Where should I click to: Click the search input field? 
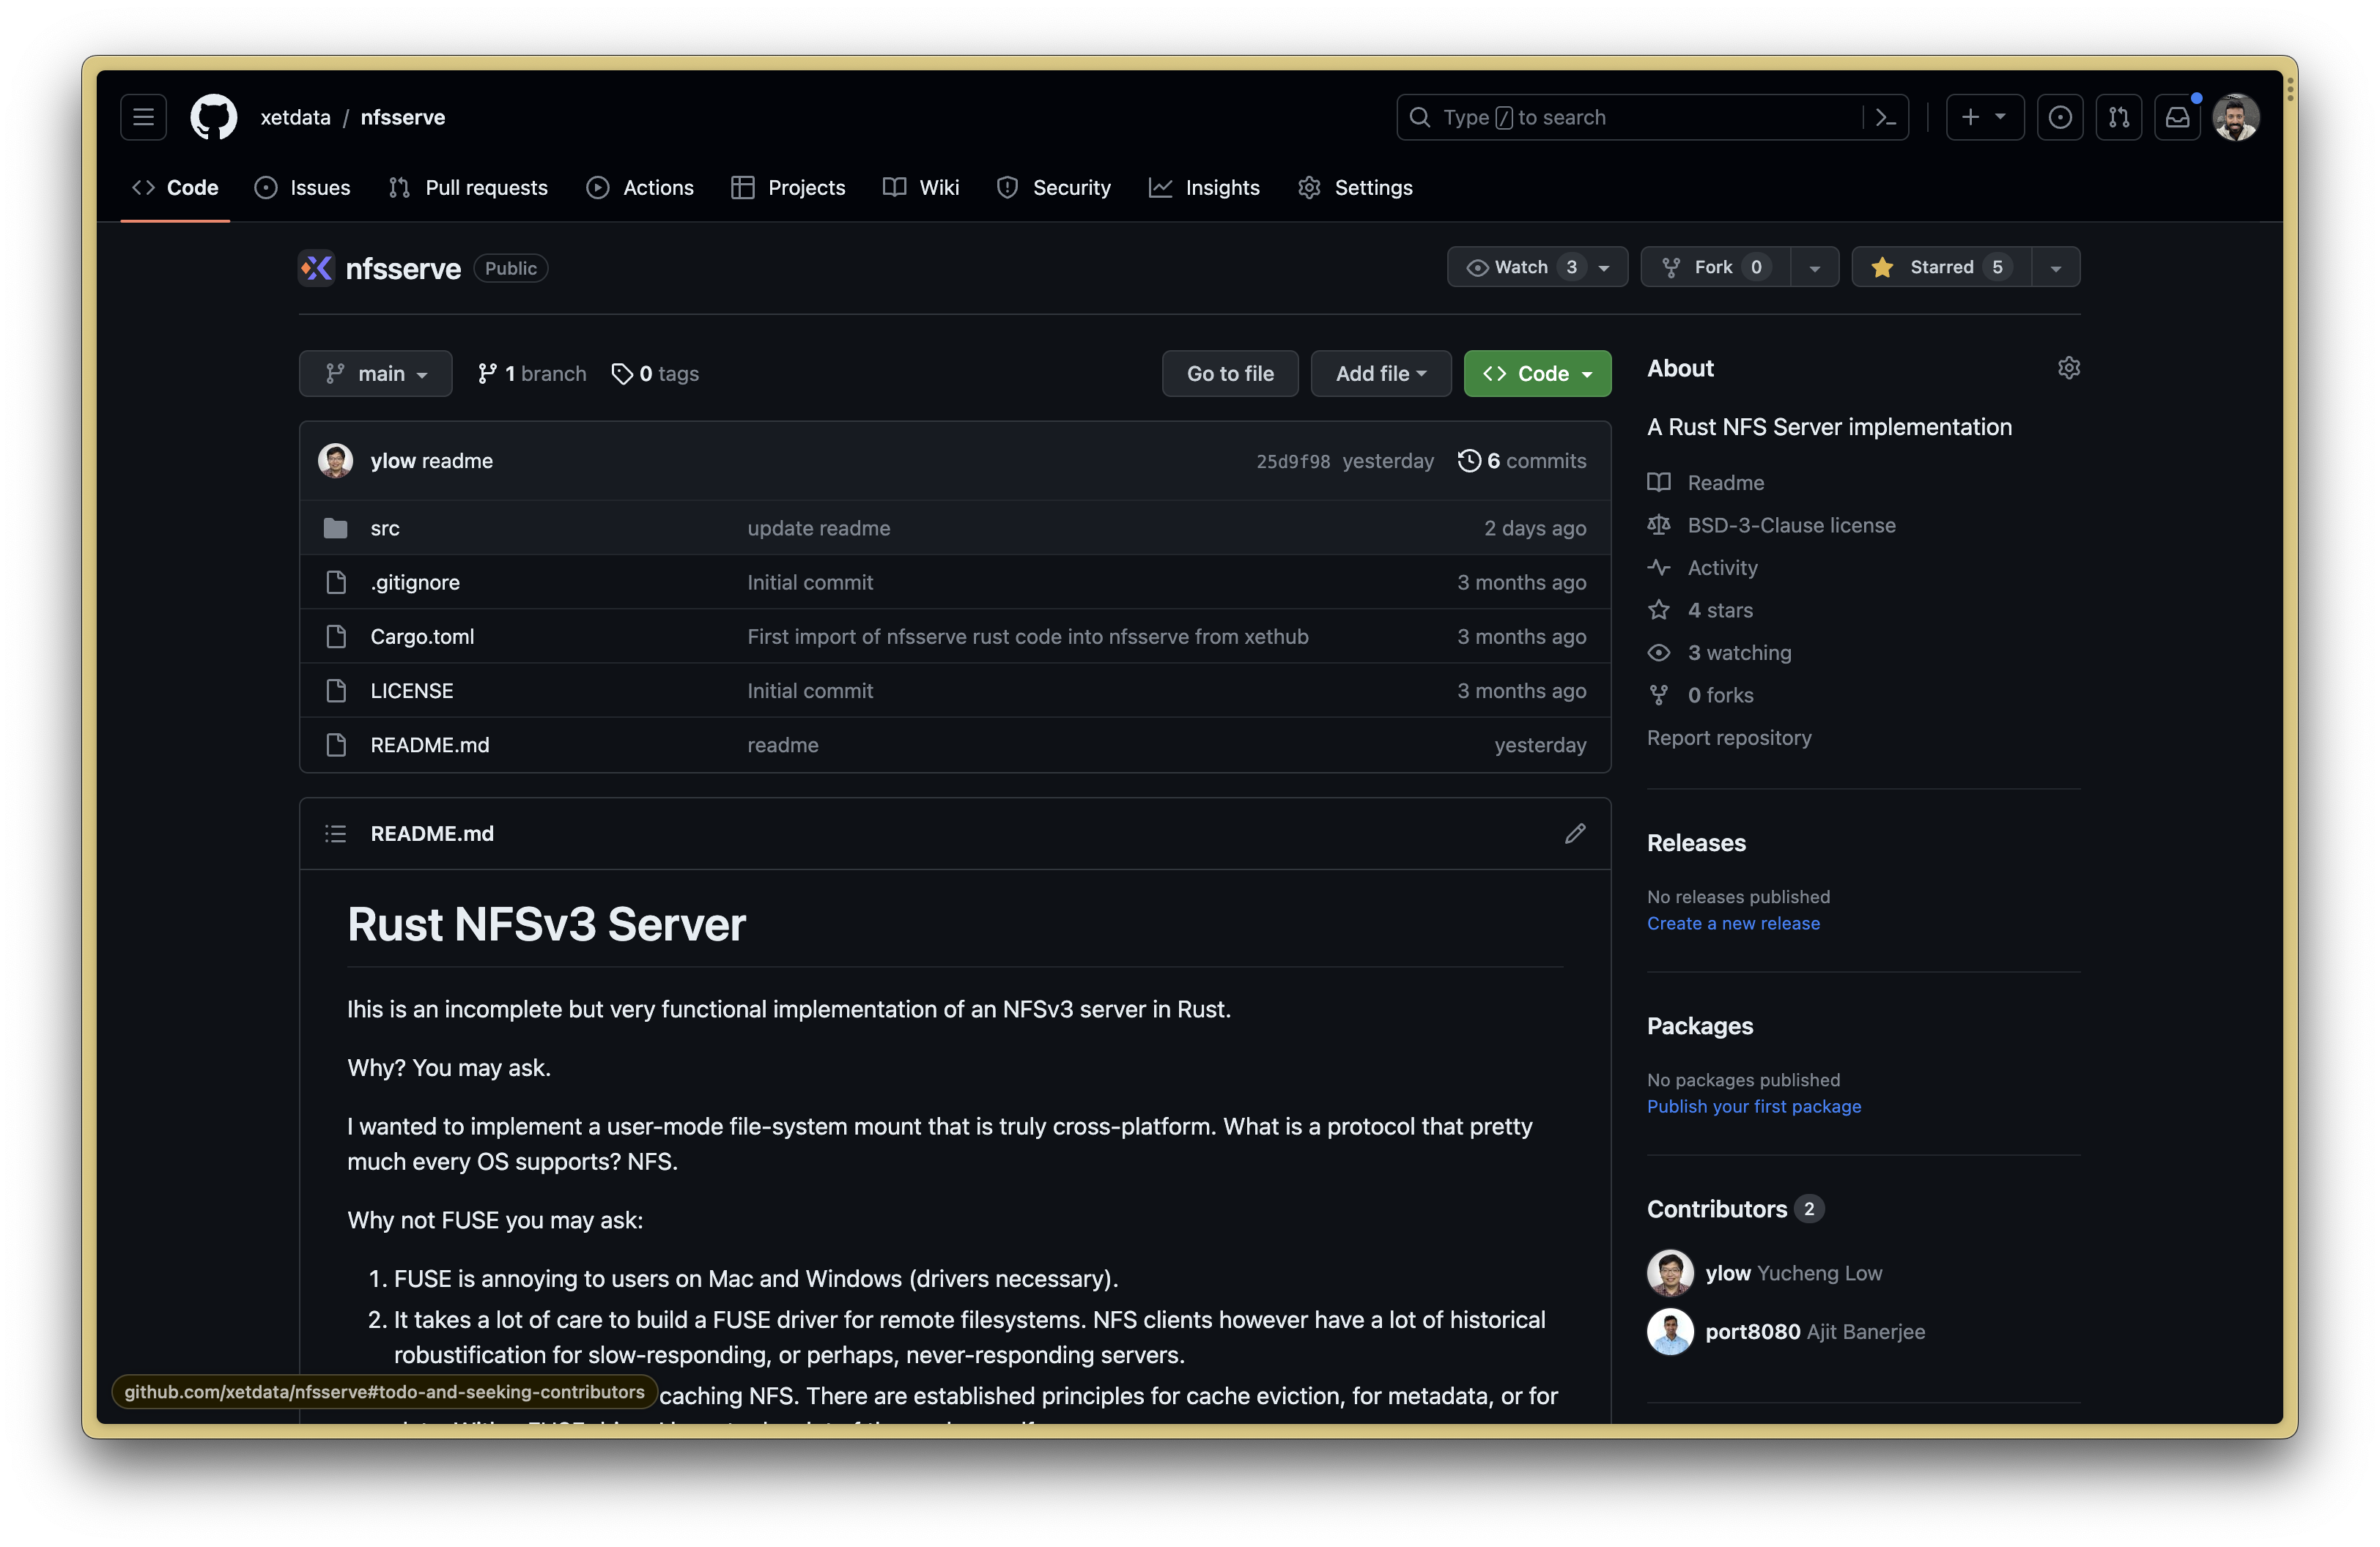[1630, 117]
